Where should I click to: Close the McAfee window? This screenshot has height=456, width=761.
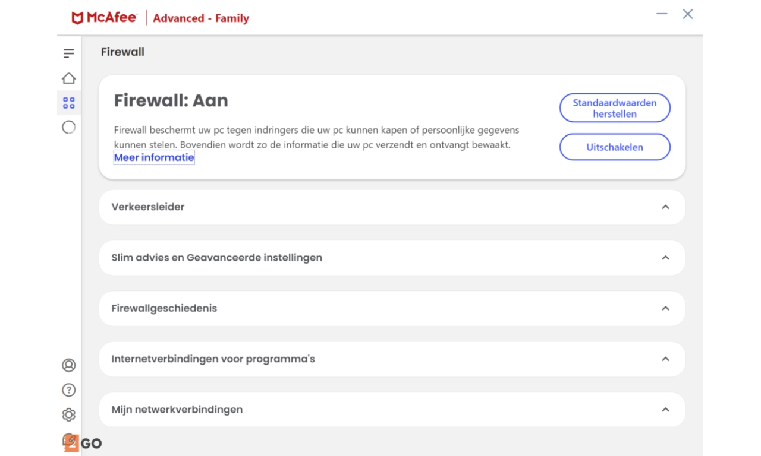coord(688,14)
